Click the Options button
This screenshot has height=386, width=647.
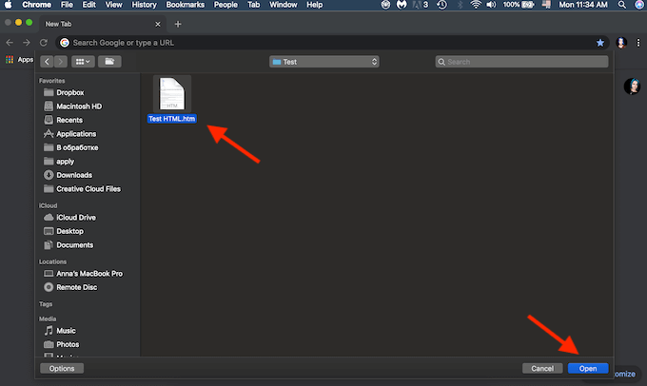(x=62, y=368)
